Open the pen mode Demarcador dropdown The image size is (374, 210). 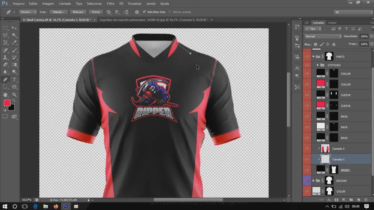tap(28, 12)
